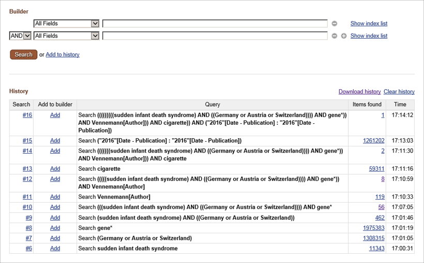
Task: Open the 56 items found result
Action: (x=381, y=207)
